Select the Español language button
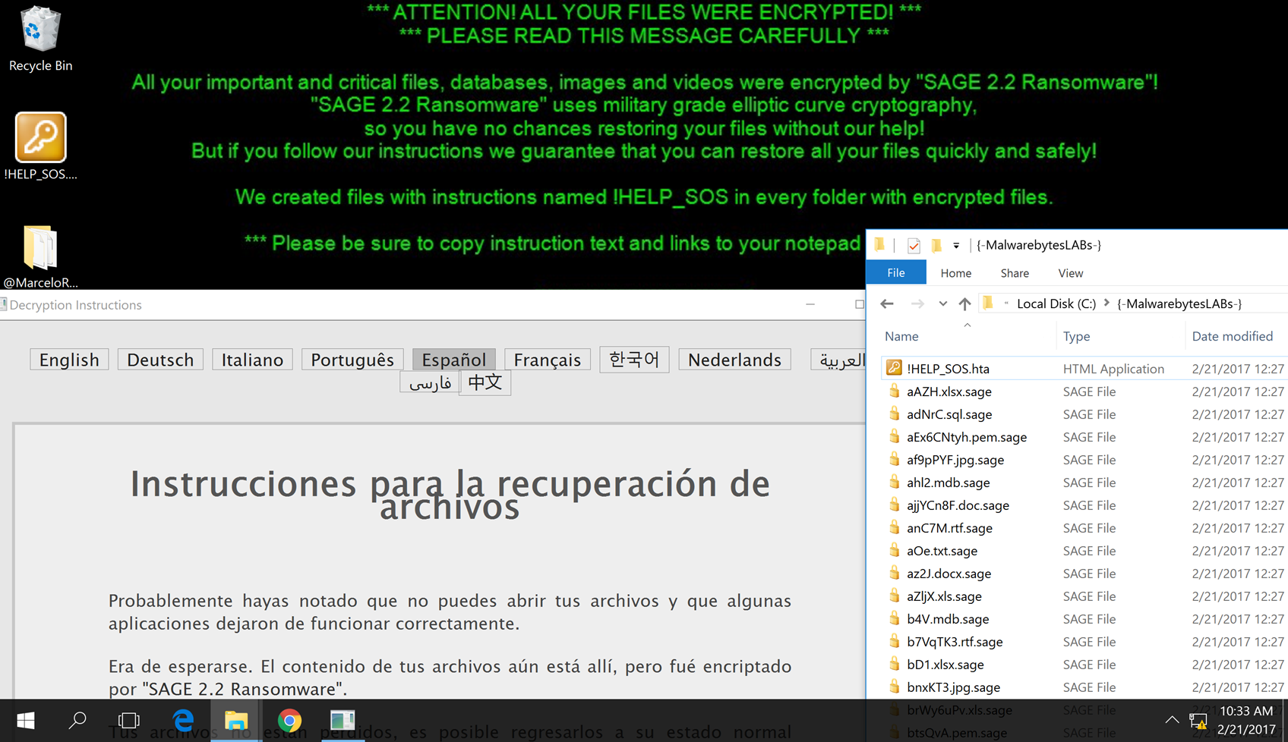This screenshot has width=1288, height=742. tap(454, 360)
